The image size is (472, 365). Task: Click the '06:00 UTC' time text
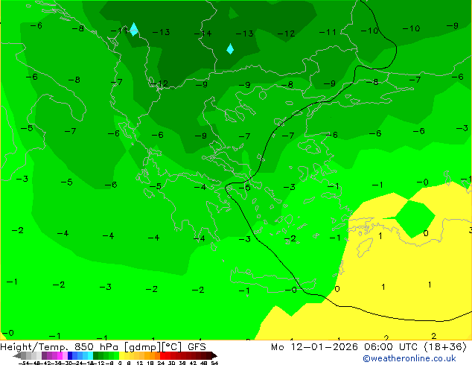pos(391,347)
